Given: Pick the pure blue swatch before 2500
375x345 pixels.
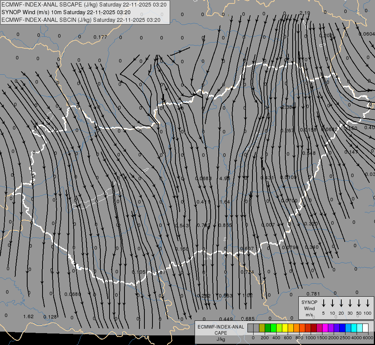Looking at the screenshot, I should [x=342, y=328].
